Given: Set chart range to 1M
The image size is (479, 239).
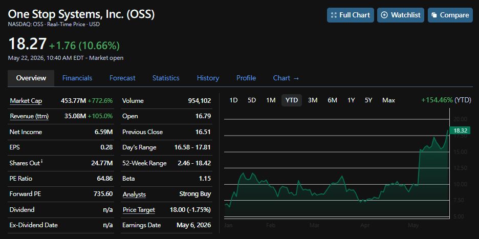Looking at the screenshot, I should (271, 100).
